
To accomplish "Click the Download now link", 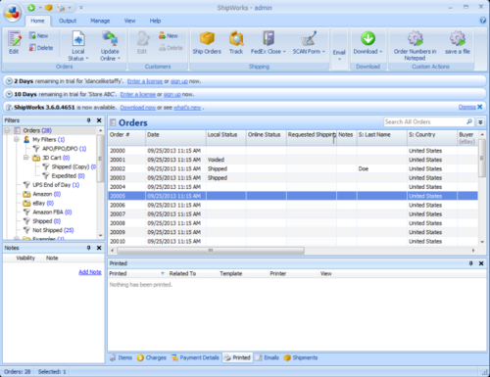I will pyautogui.click(x=137, y=108).
